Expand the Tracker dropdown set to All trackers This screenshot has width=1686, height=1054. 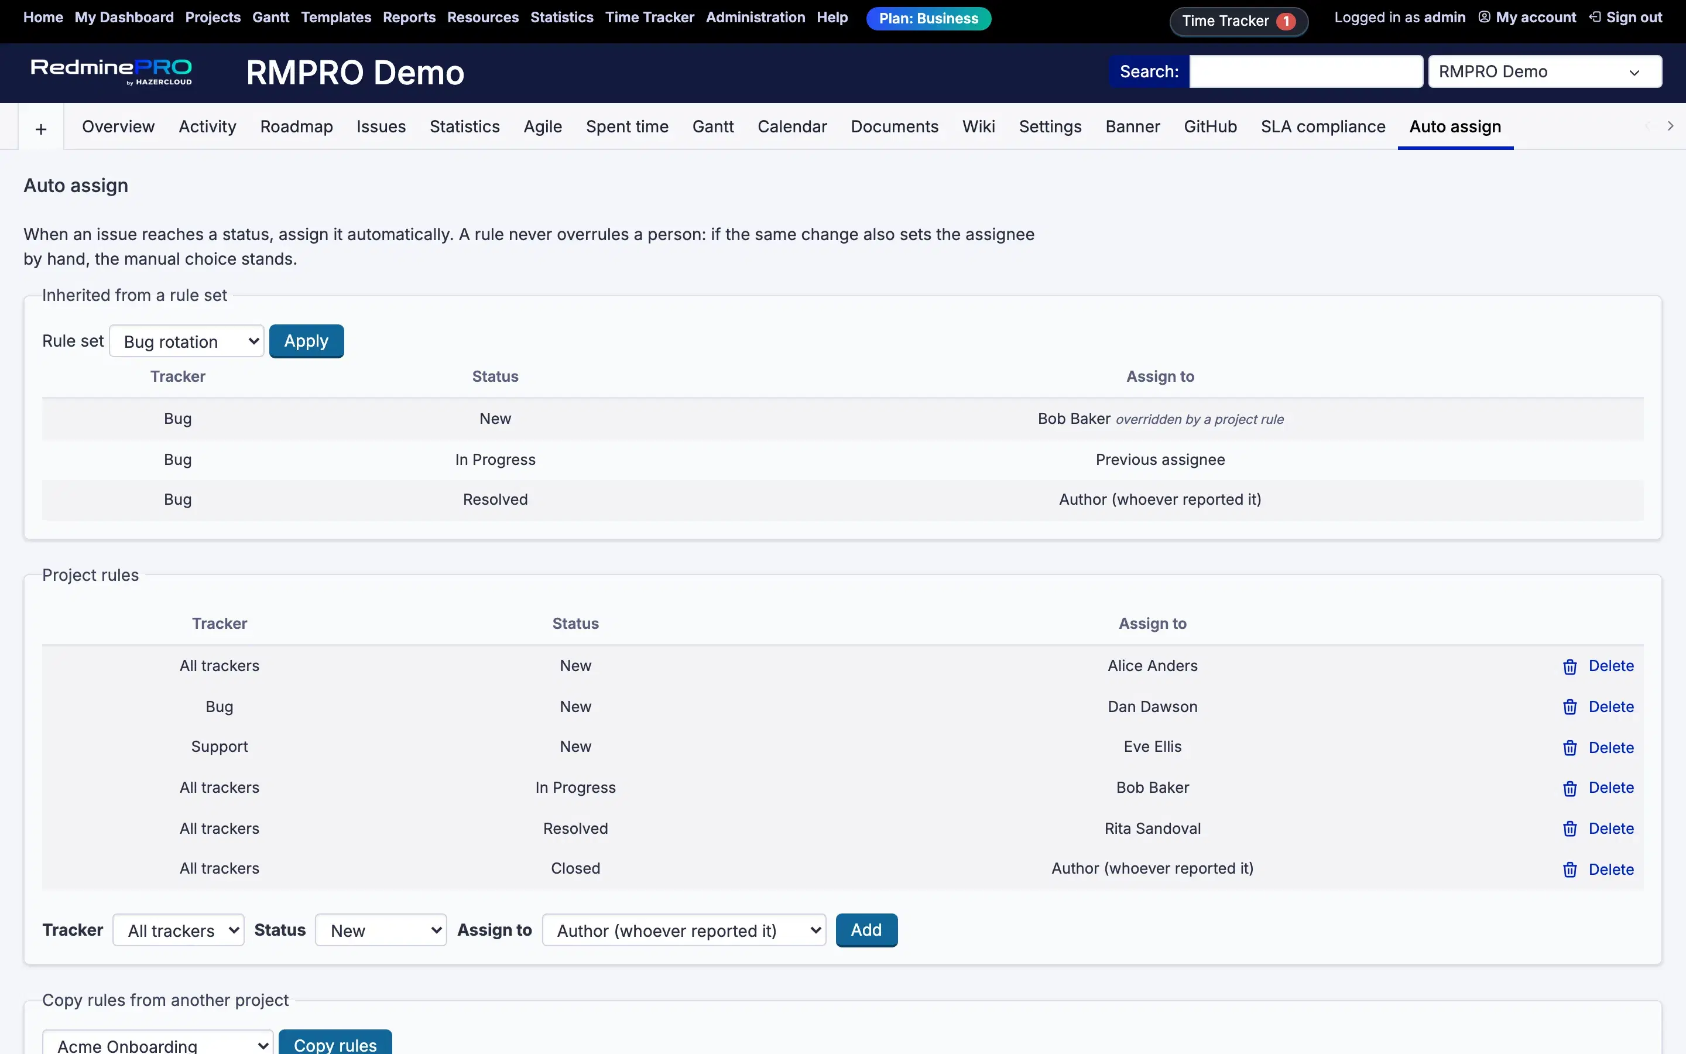pos(179,930)
